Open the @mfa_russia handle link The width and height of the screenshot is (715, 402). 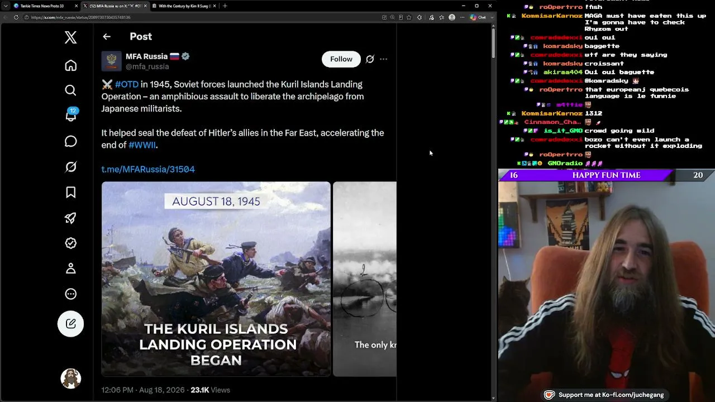pyautogui.click(x=147, y=66)
